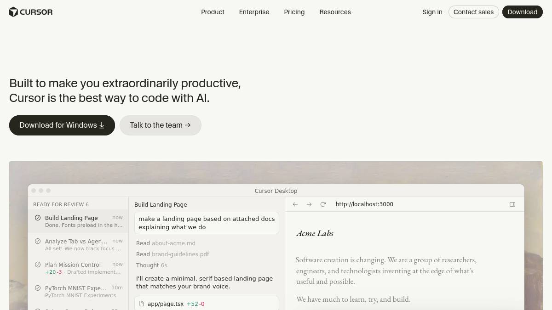Select the PyTorch MNIST Expe... task
Viewport: 552px width, 310px height.
[x=78, y=292]
